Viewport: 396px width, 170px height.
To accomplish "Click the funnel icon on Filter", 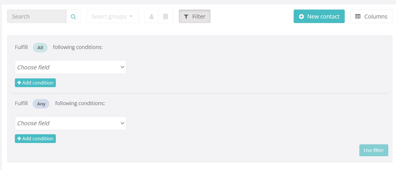I will coord(186,17).
